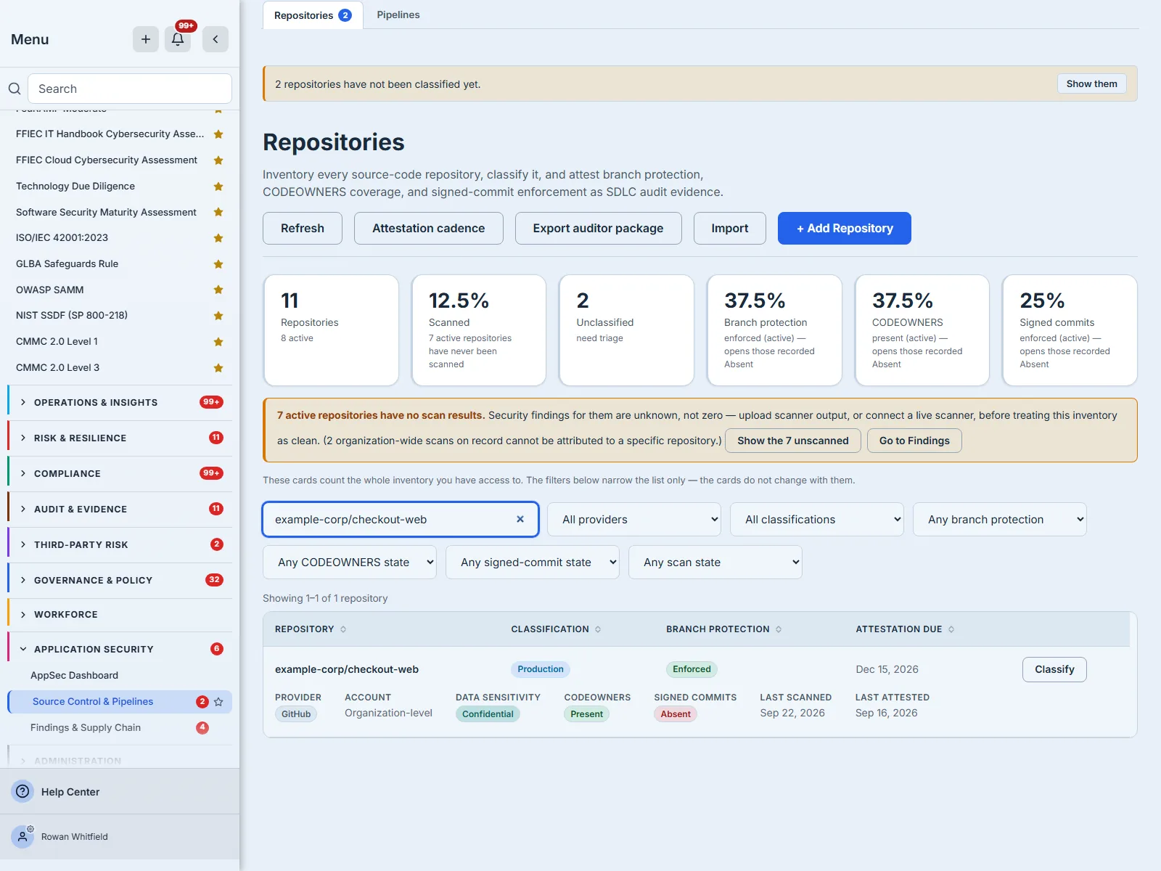Sort by the Attestation Due column sort icon

click(x=951, y=629)
